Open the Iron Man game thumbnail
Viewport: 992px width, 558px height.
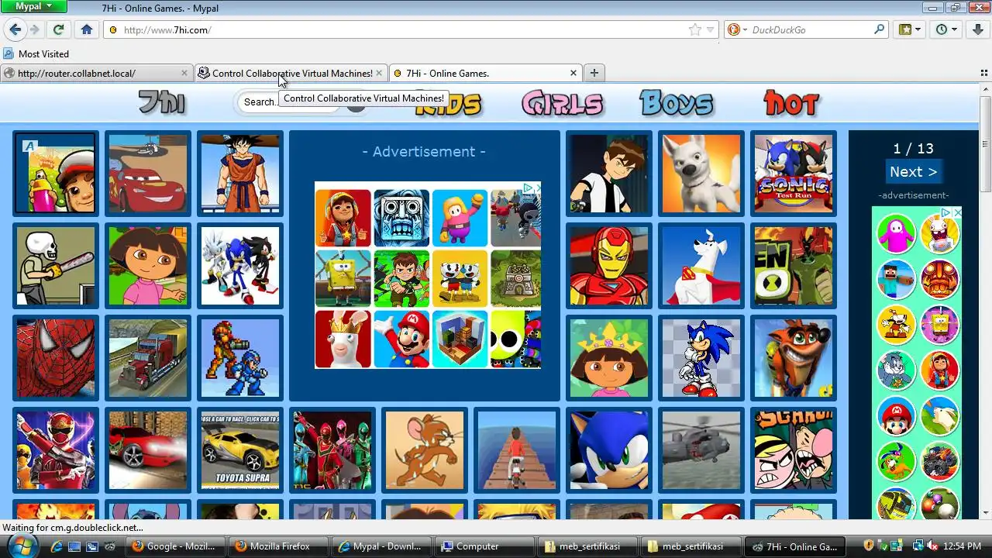[609, 266]
